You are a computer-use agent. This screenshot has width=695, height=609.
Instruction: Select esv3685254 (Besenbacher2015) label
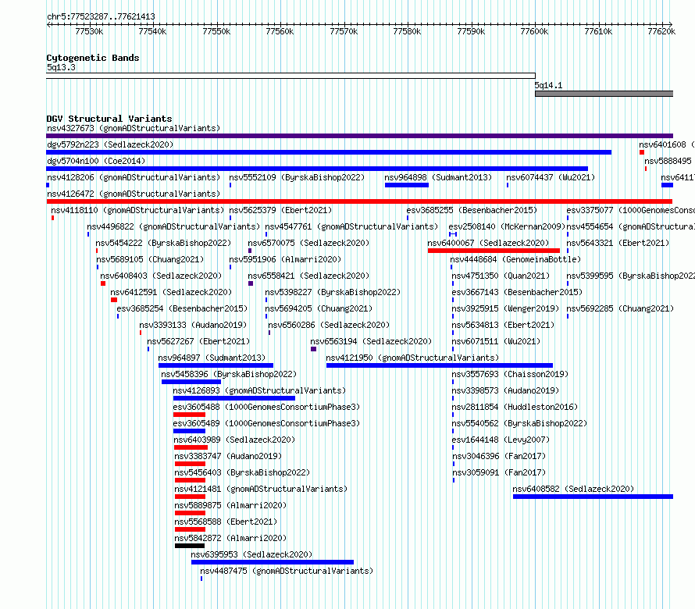click(x=182, y=308)
